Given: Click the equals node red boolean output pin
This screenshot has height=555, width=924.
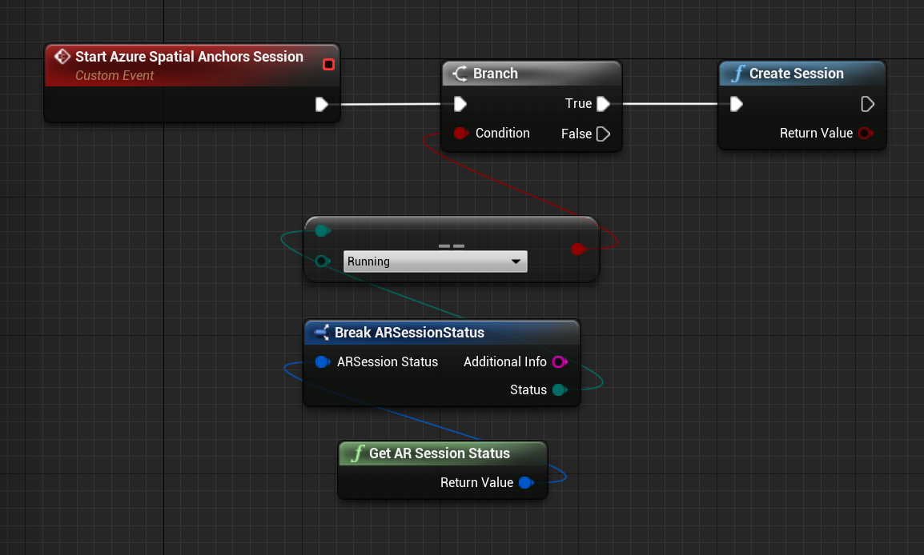Looking at the screenshot, I should point(578,250).
